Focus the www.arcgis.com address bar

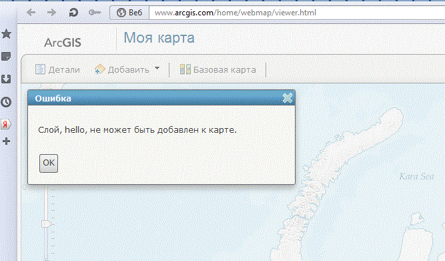pyautogui.click(x=297, y=13)
